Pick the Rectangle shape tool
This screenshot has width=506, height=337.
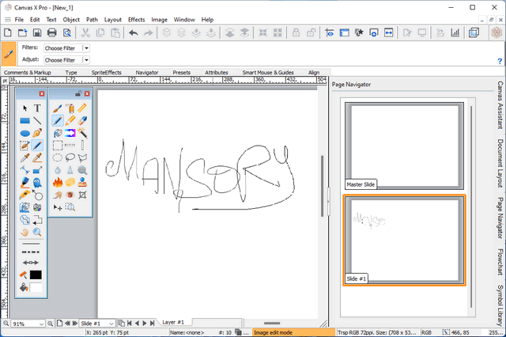[25, 121]
